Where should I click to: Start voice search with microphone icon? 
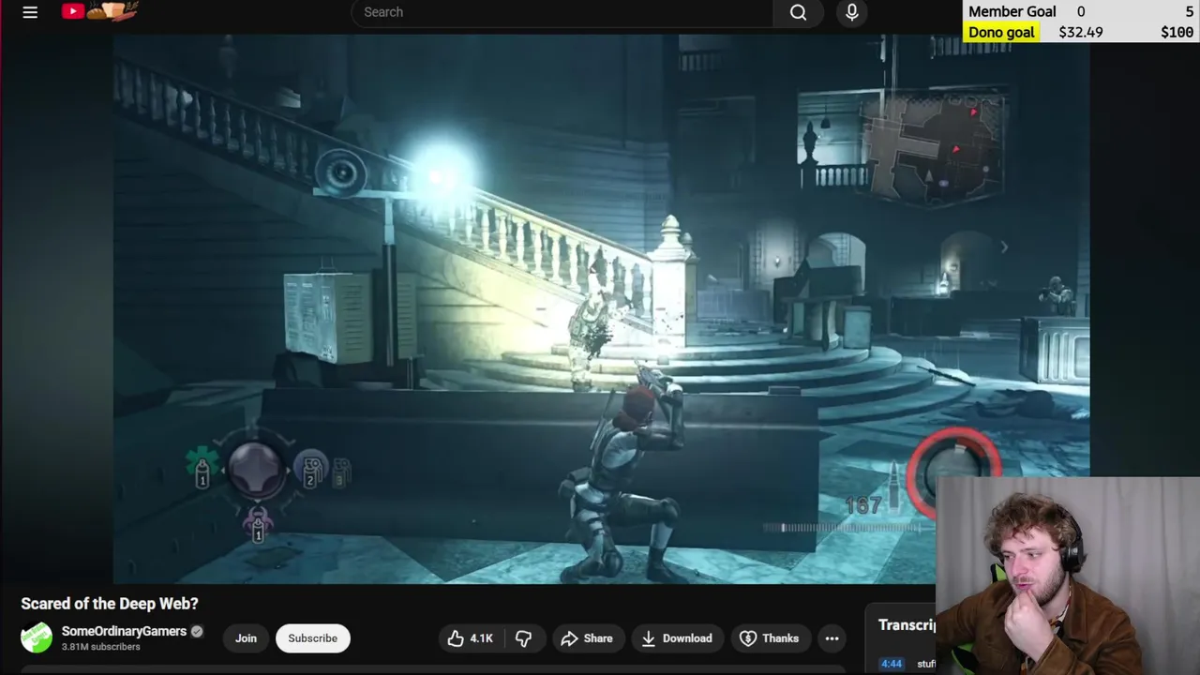tap(852, 12)
